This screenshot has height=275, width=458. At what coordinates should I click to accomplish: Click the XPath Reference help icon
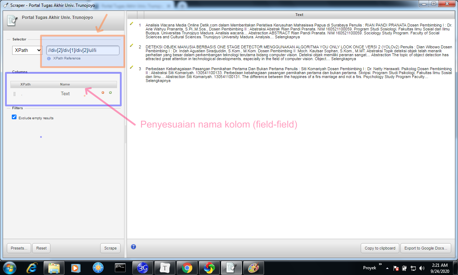pyautogui.click(x=49, y=58)
